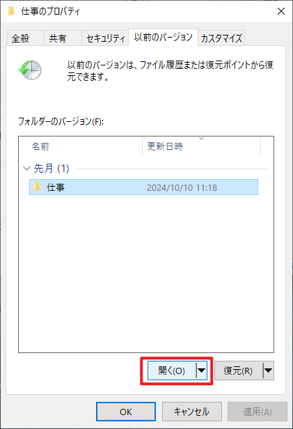
Task: Close the 仕事のプロパティ dialog
Action: coord(281,11)
